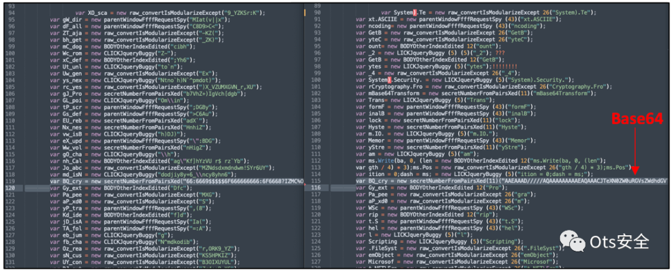Click the nh_Cal variable line
This screenshot has height=272, width=672.
pyautogui.click(x=148, y=162)
